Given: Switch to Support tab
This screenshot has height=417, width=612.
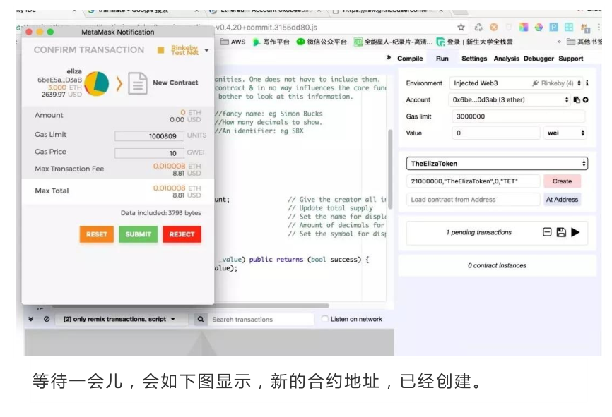Looking at the screenshot, I should (x=570, y=59).
